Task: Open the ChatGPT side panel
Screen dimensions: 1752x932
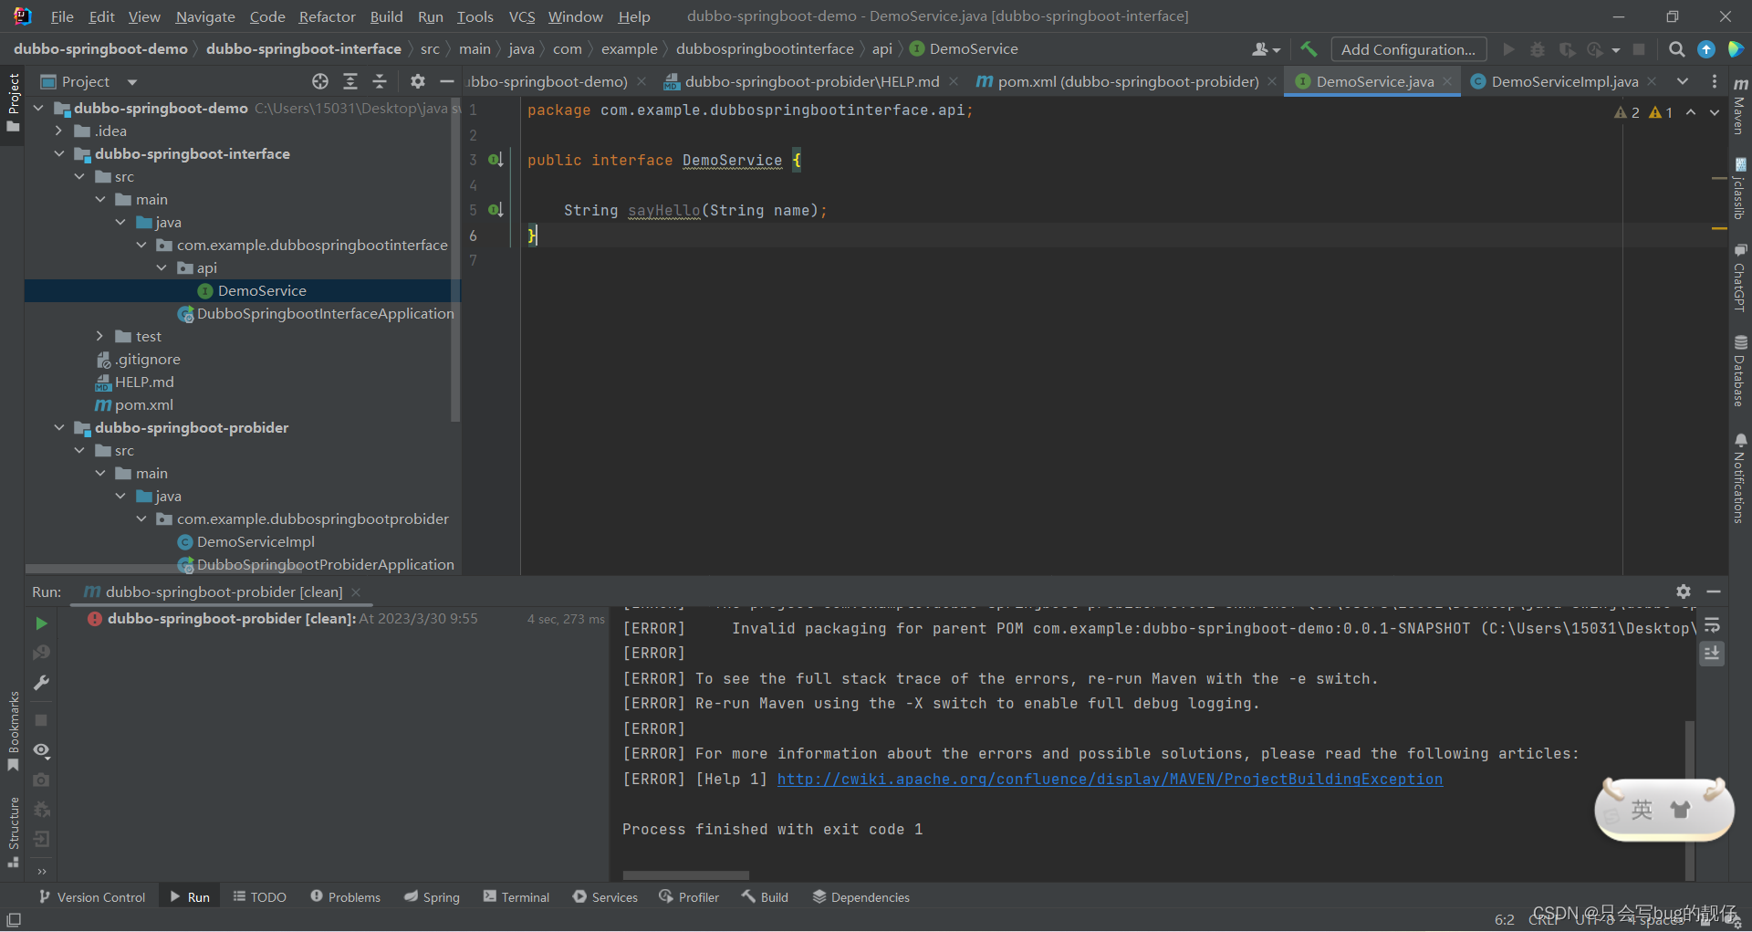Action: pyautogui.click(x=1740, y=278)
